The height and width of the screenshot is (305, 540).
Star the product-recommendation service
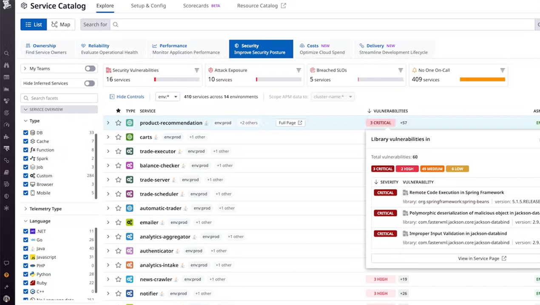coord(118,123)
